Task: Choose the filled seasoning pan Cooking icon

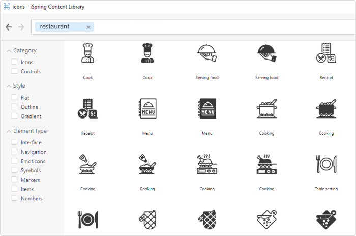Action: 147,164
